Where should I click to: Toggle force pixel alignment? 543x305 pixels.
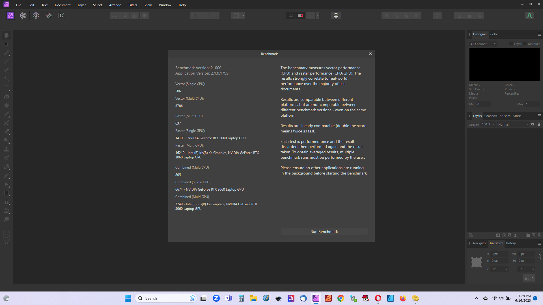point(291,16)
